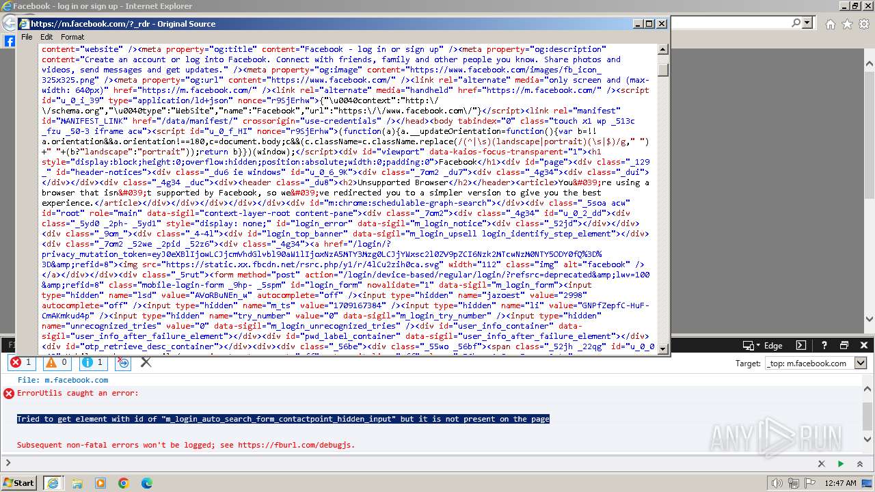Viewport: 875px width, 492px height.
Task: Click the console toggle icon in DevTools header
Action: point(801,345)
